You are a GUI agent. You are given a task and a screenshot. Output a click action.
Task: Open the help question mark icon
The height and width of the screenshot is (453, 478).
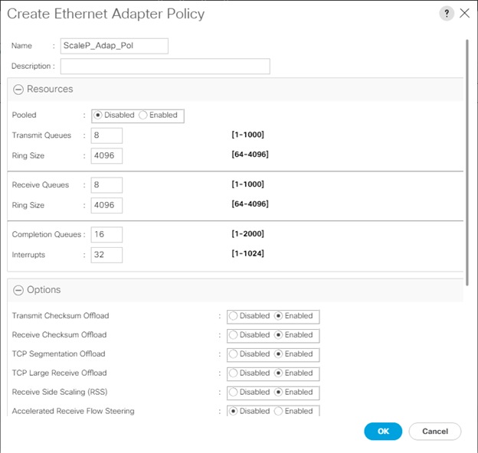pyautogui.click(x=447, y=14)
